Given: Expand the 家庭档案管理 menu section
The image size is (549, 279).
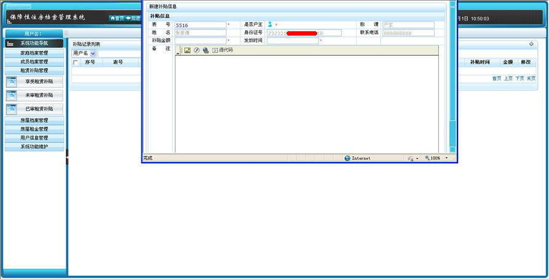Looking at the screenshot, I should pos(34,53).
